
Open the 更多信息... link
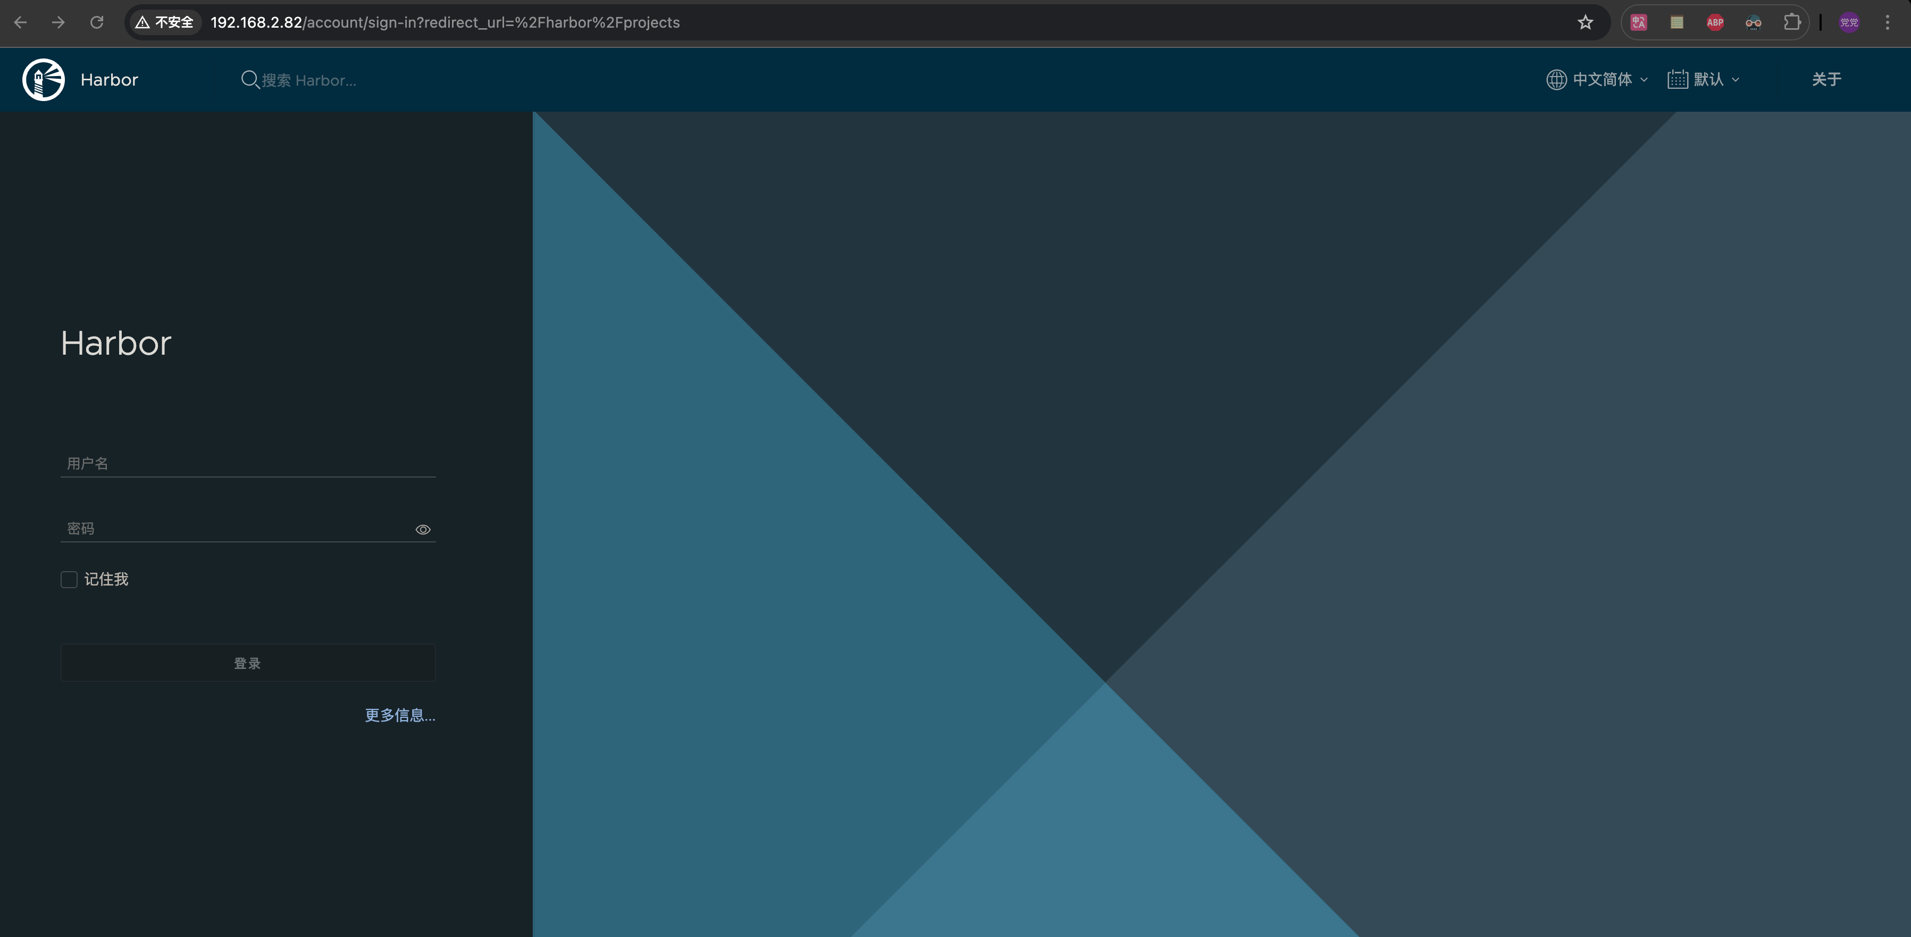pyautogui.click(x=400, y=715)
